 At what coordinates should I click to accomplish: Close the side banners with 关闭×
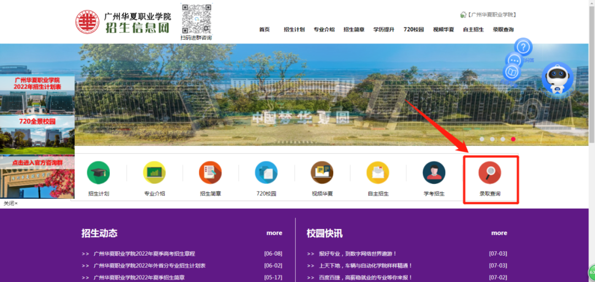pos(10,203)
